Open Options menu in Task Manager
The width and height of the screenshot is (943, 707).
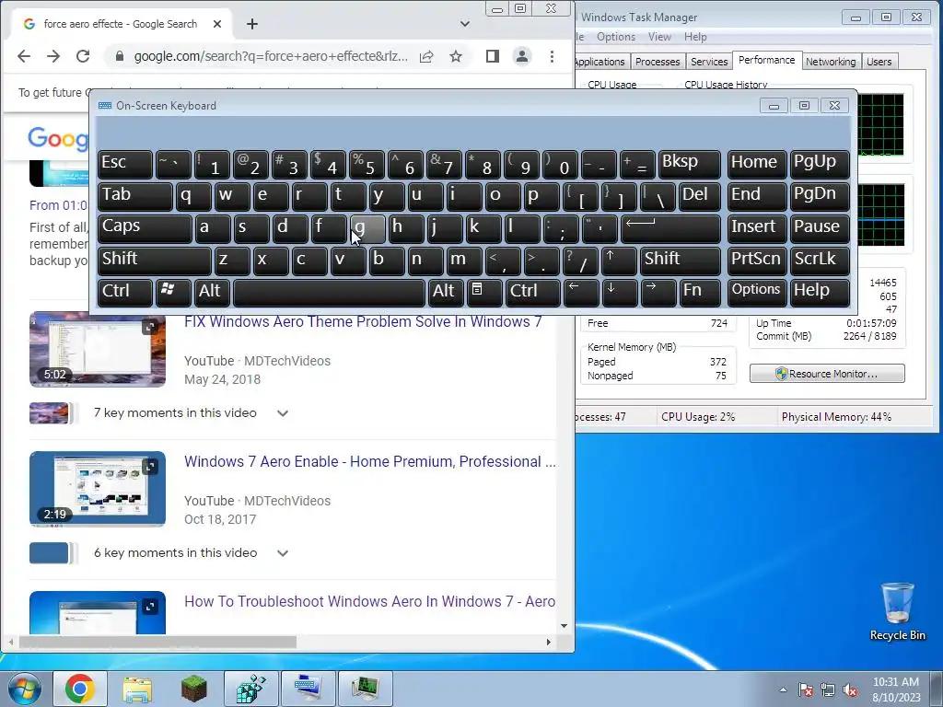(616, 37)
